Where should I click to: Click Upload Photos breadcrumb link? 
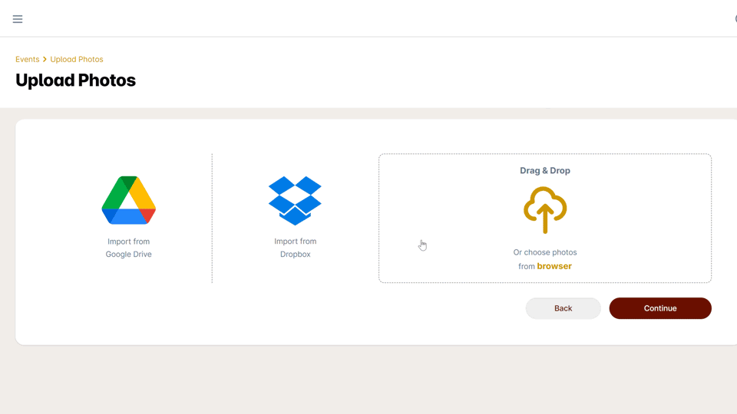(77, 59)
